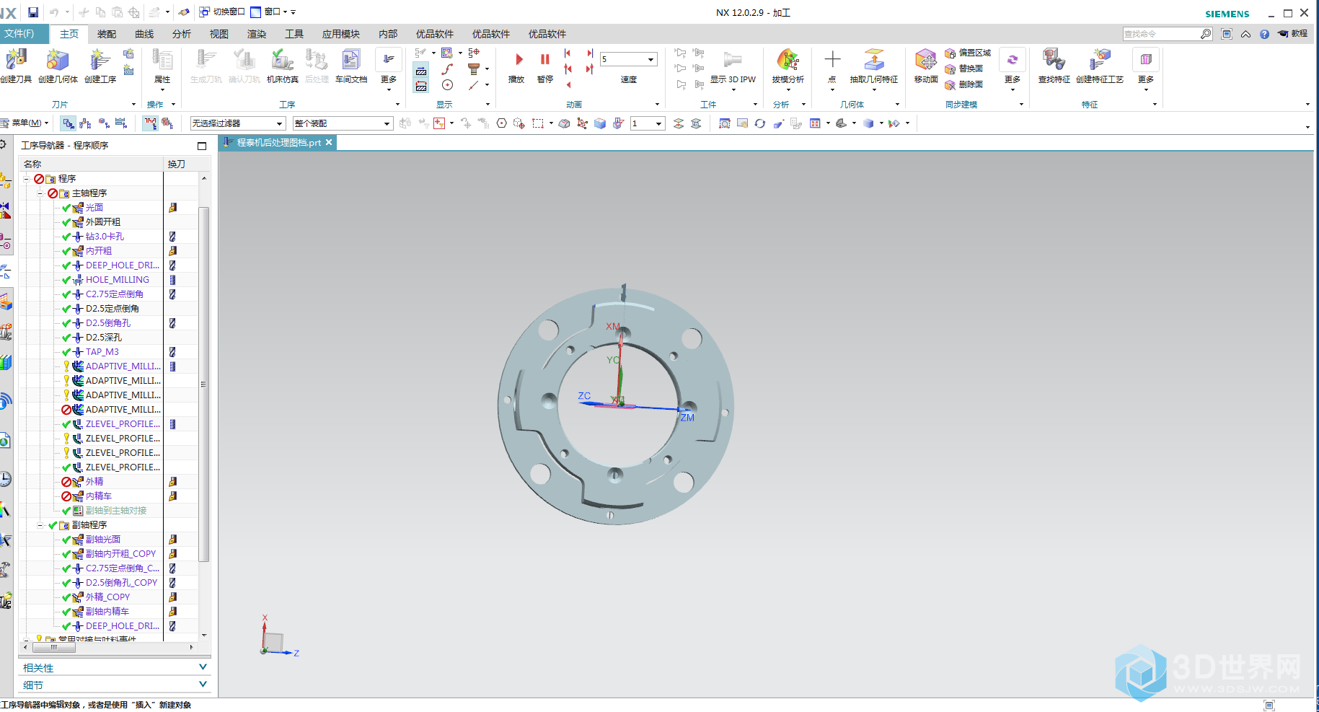1319x712 pixels.
Task: Click the navigator vertical scrollbar
Action: click(x=204, y=384)
